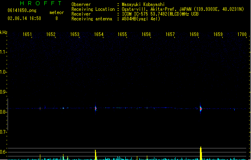
Task: Click the meteor label
Action: [x=57, y=12]
